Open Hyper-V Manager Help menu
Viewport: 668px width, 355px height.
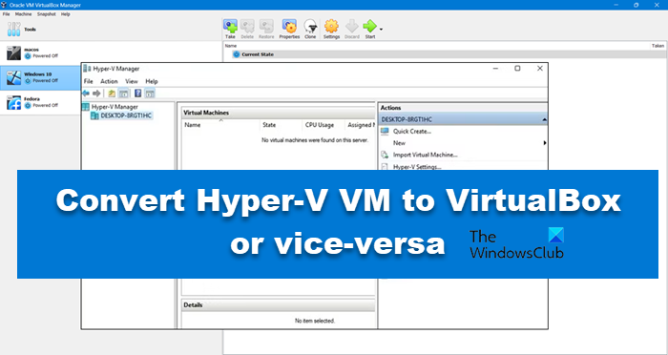coord(152,81)
